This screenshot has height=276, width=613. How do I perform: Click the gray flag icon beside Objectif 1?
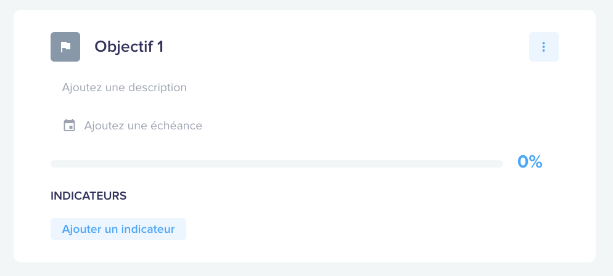pyautogui.click(x=65, y=47)
